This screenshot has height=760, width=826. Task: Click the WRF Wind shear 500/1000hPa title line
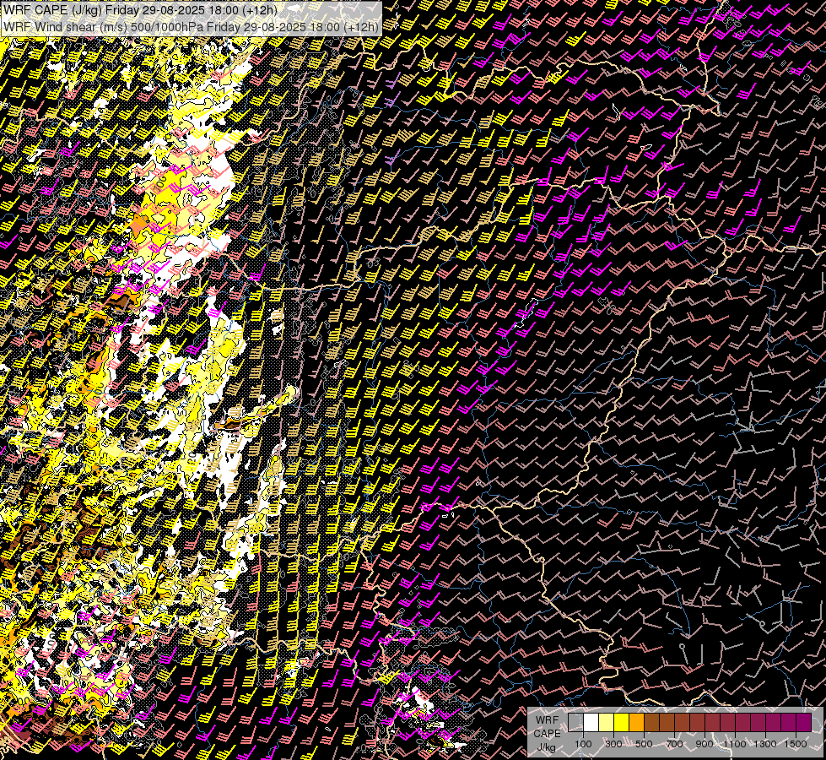pos(191,27)
